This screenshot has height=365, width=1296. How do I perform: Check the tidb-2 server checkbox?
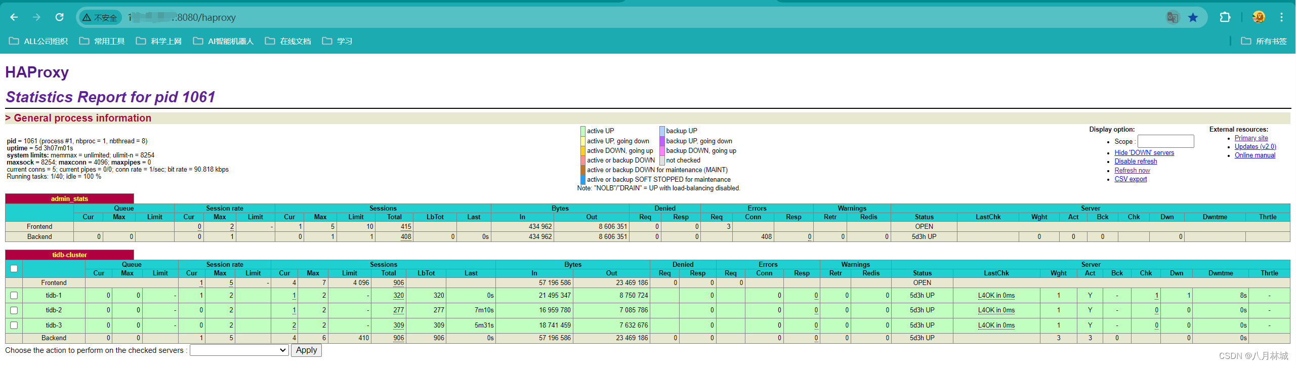coord(14,310)
